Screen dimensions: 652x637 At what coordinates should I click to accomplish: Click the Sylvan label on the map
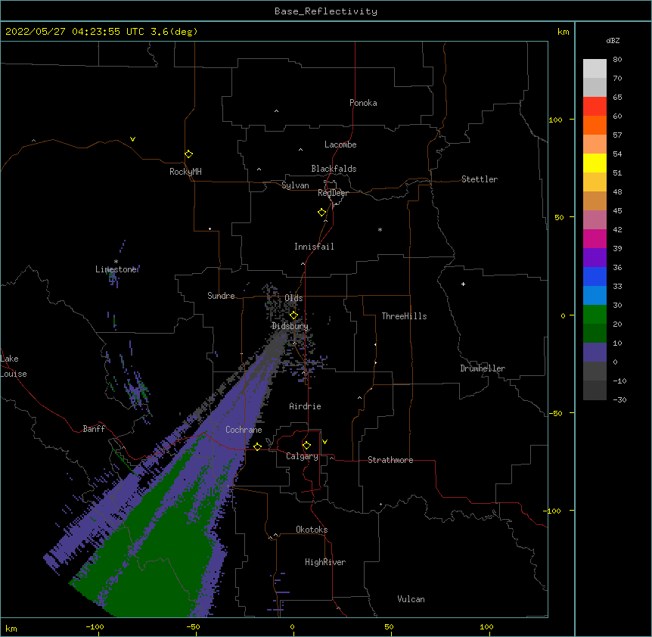pyautogui.click(x=295, y=185)
